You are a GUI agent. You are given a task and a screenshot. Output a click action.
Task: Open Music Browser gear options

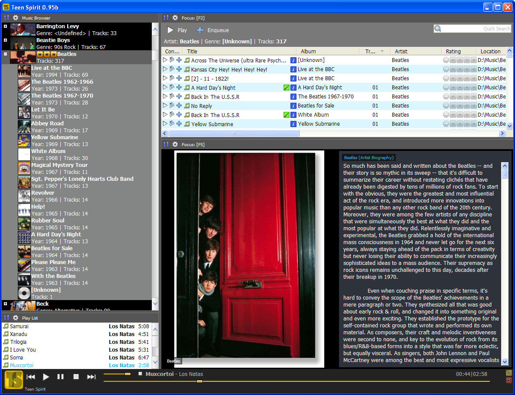point(16,18)
